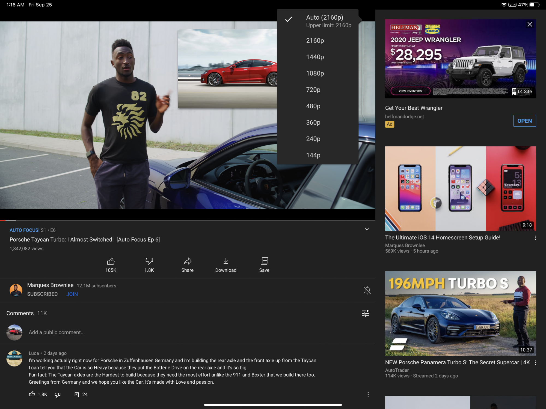Open 196MPH Turbo S video thumbnail
The height and width of the screenshot is (409, 546).
click(x=460, y=313)
